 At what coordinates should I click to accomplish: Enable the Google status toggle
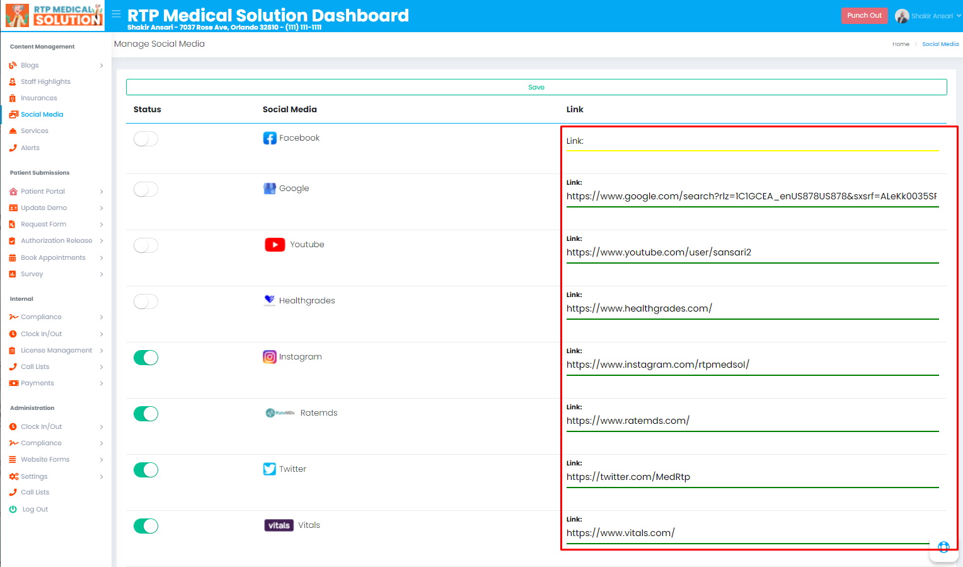[x=146, y=189]
